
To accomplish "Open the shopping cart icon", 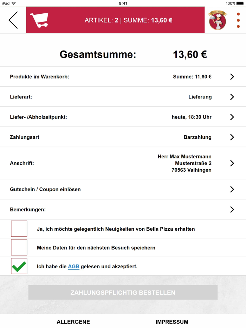I will point(39,20).
